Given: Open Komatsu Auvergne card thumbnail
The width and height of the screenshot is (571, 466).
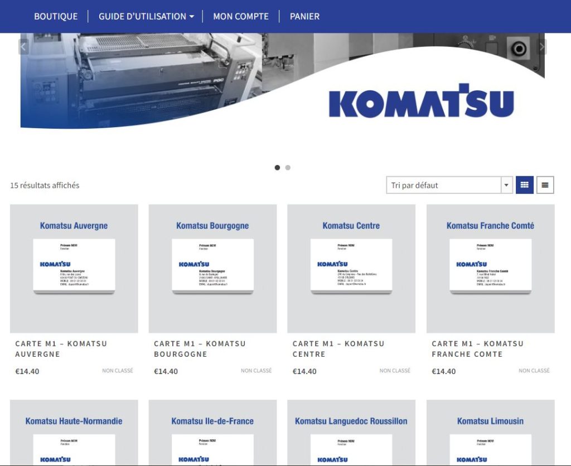Looking at the screenshot, I should click(x=74, y=269).
